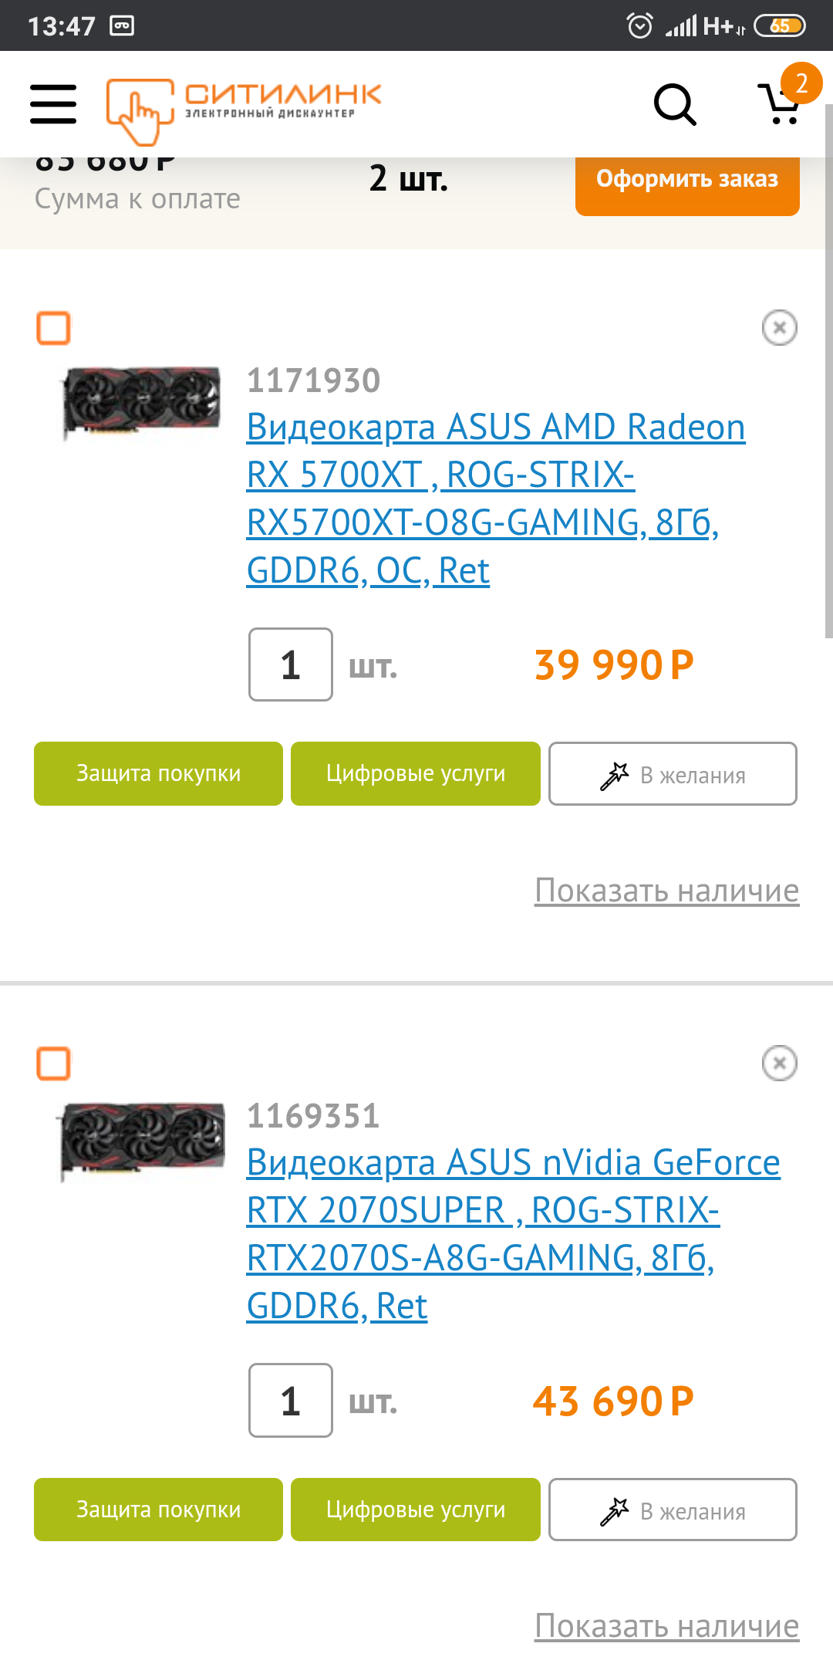Viewport: 833px width, 1667px height.
Task: Open the ASUS AMD Radeon RX 5700XT link
Action: click(x=496, y=499)
